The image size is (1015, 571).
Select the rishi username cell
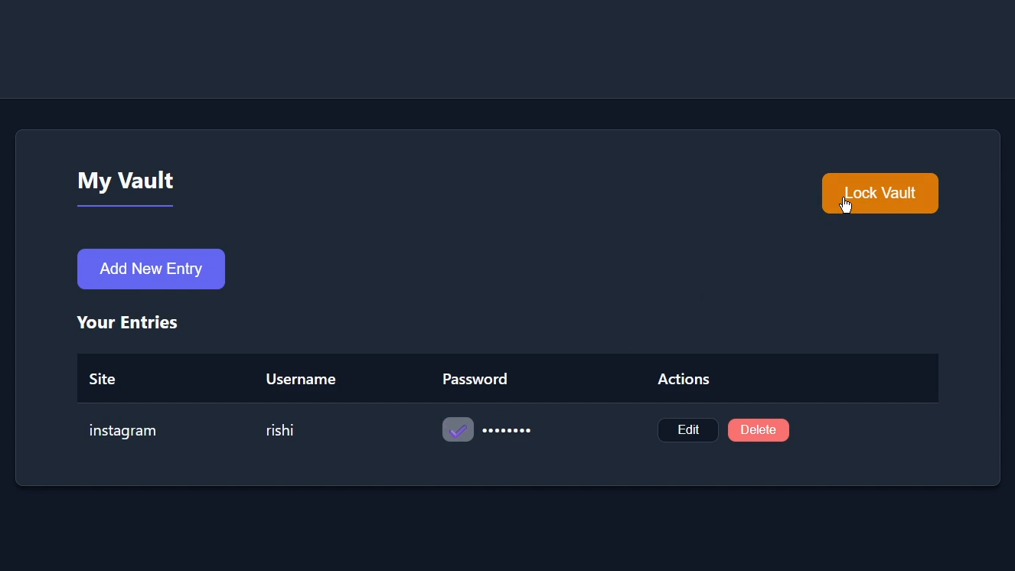pos(279,431)
